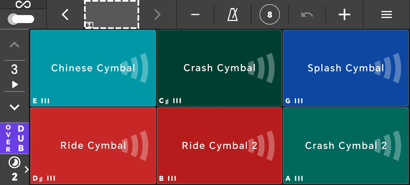Open the hamburger menu
Image resolution: width=410 pixels, height=185 pixels.
(x=386, y=14)
